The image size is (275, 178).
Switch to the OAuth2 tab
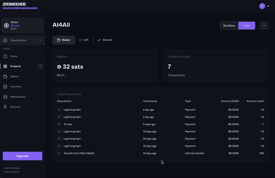[105, 40]
